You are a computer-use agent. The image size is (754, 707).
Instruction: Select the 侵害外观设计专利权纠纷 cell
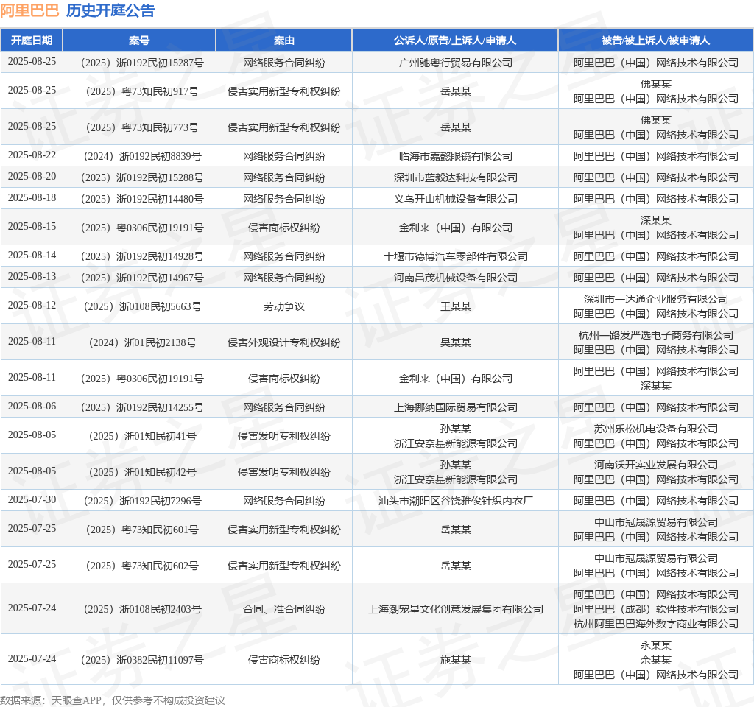click(283, 342)
